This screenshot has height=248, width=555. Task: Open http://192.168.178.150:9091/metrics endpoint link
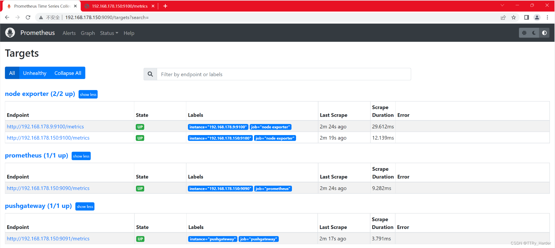pos(48,239)
